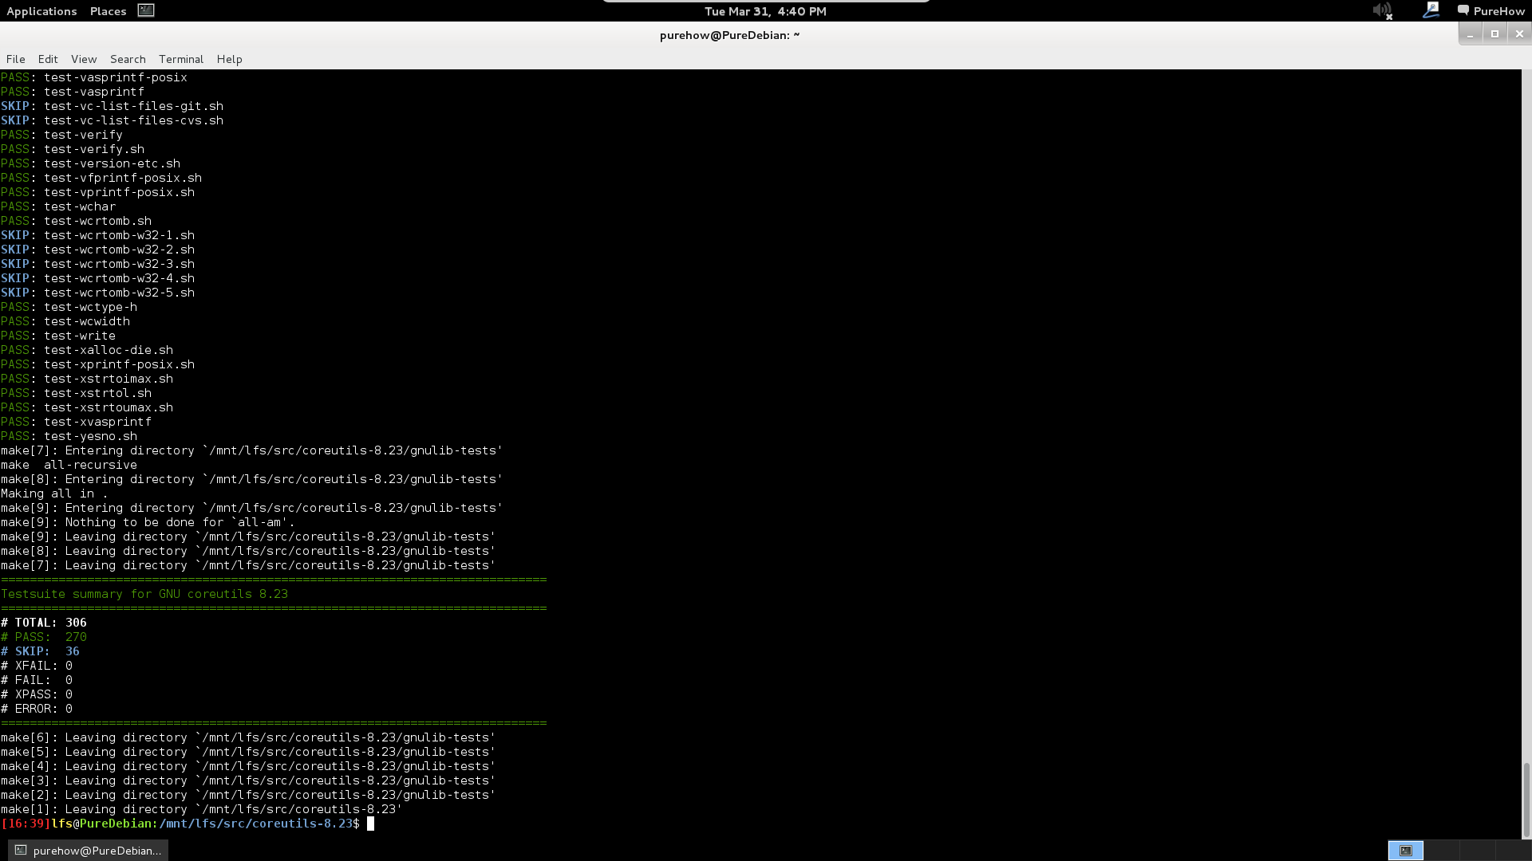Image resolution: width=1532 pixels, height=861 pixels.
Task: Open the Applications menu
Action: coord(41,11)
